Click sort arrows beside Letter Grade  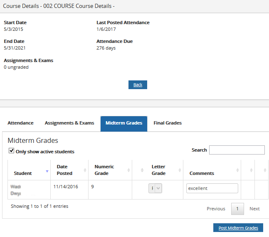tap(179, 170)
